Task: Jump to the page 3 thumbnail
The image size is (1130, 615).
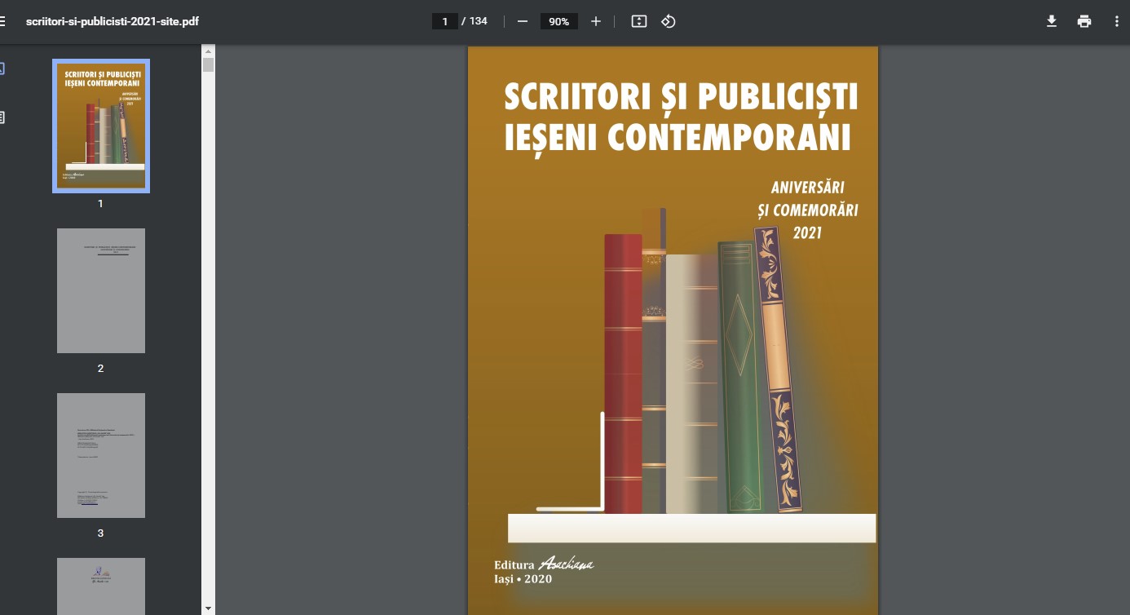Action: click(x=101, y=455)
